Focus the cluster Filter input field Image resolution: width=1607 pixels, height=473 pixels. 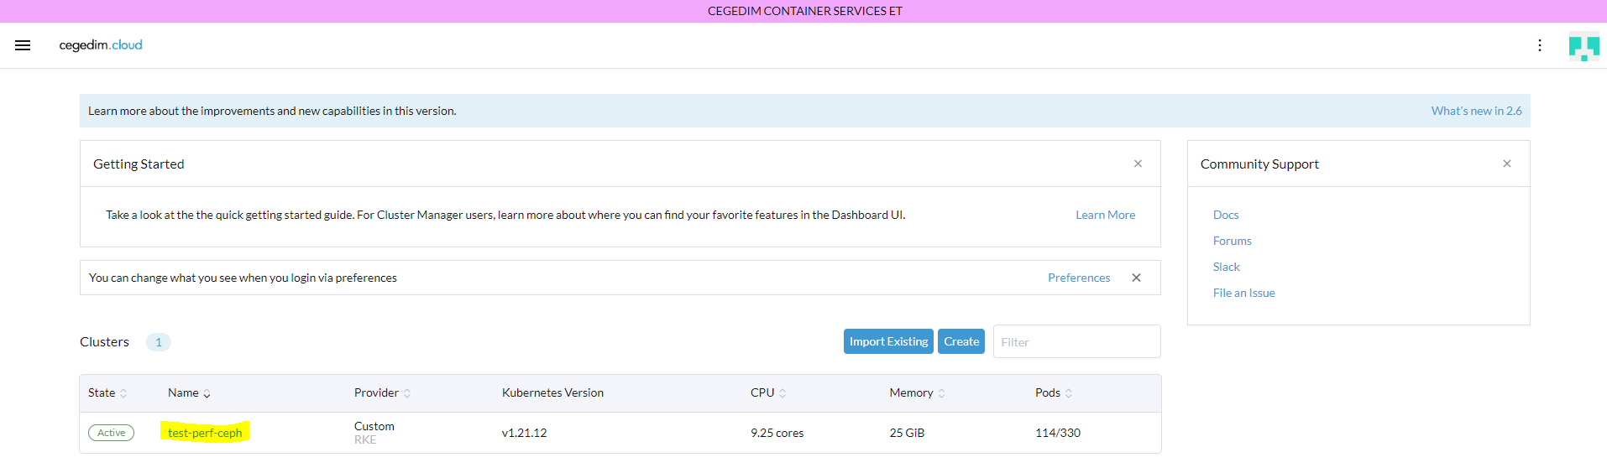pos(1077,341)
